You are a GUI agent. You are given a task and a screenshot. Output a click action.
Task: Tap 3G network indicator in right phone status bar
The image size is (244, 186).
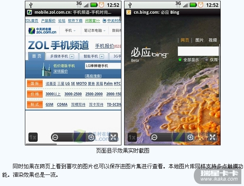178,4
